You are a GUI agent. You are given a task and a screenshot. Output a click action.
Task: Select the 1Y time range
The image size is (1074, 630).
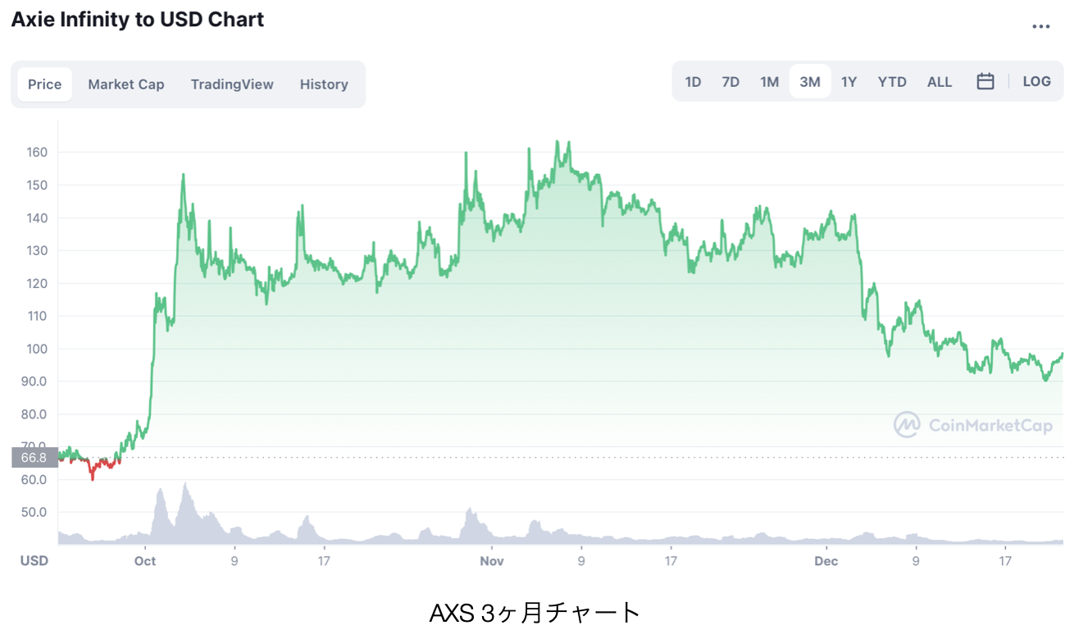[x=849, y=81]
